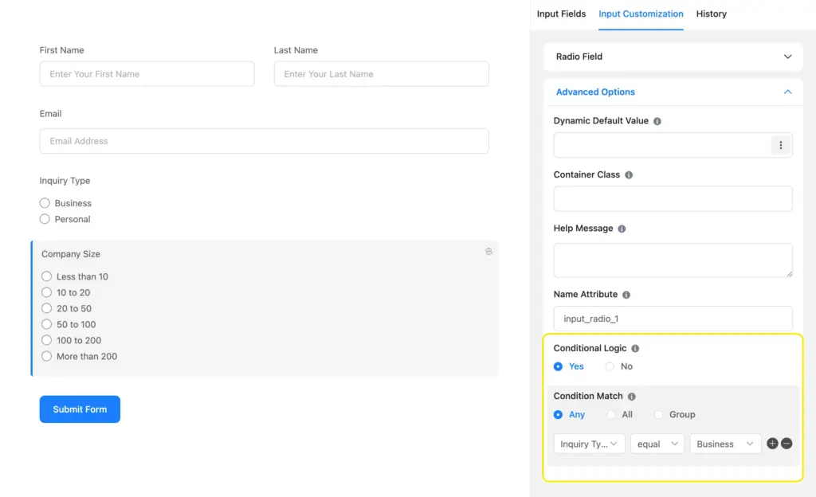Click the Submit Form button
Screen dimensions: 816x497
coord(80,409)
